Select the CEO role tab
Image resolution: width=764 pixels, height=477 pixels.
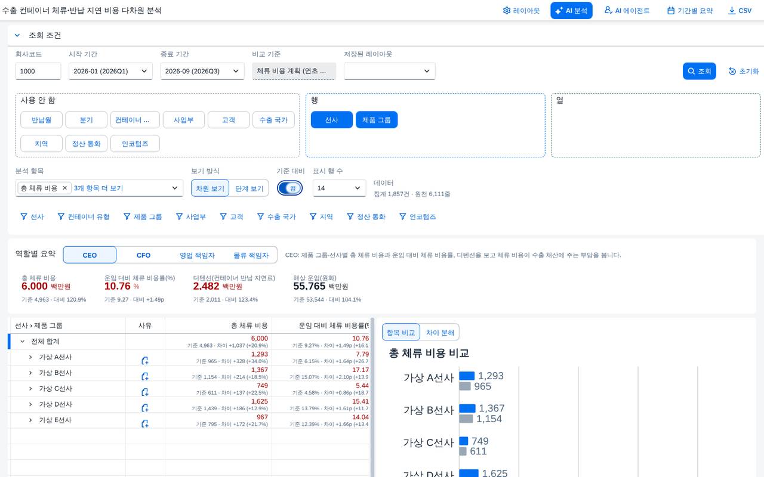click(90, 255)
